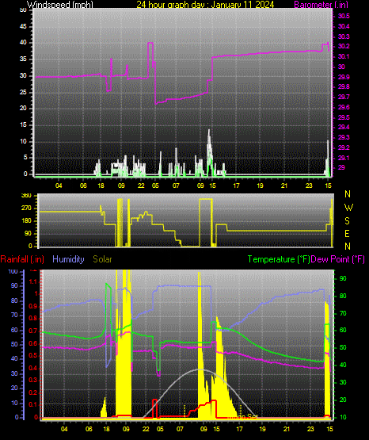Click the 90 temperature scale value

point(343,278)
